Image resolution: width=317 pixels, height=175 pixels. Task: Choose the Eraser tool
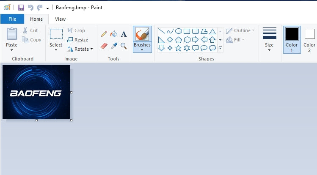pos(104,45)
